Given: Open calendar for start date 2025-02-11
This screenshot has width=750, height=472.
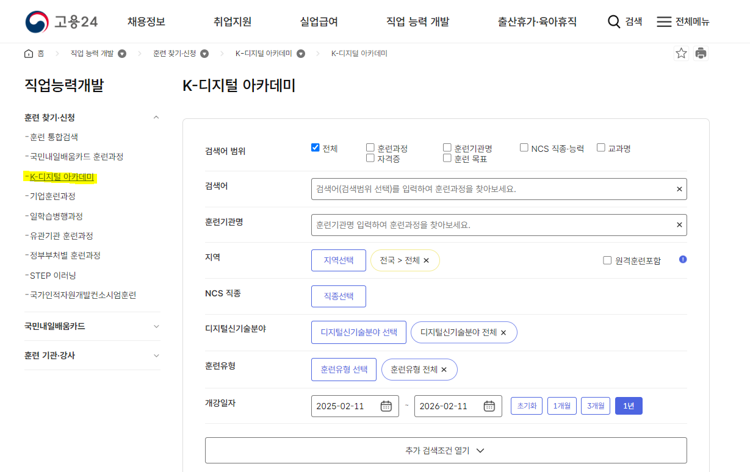Looking at the screenshot, I should pos(386,406).
